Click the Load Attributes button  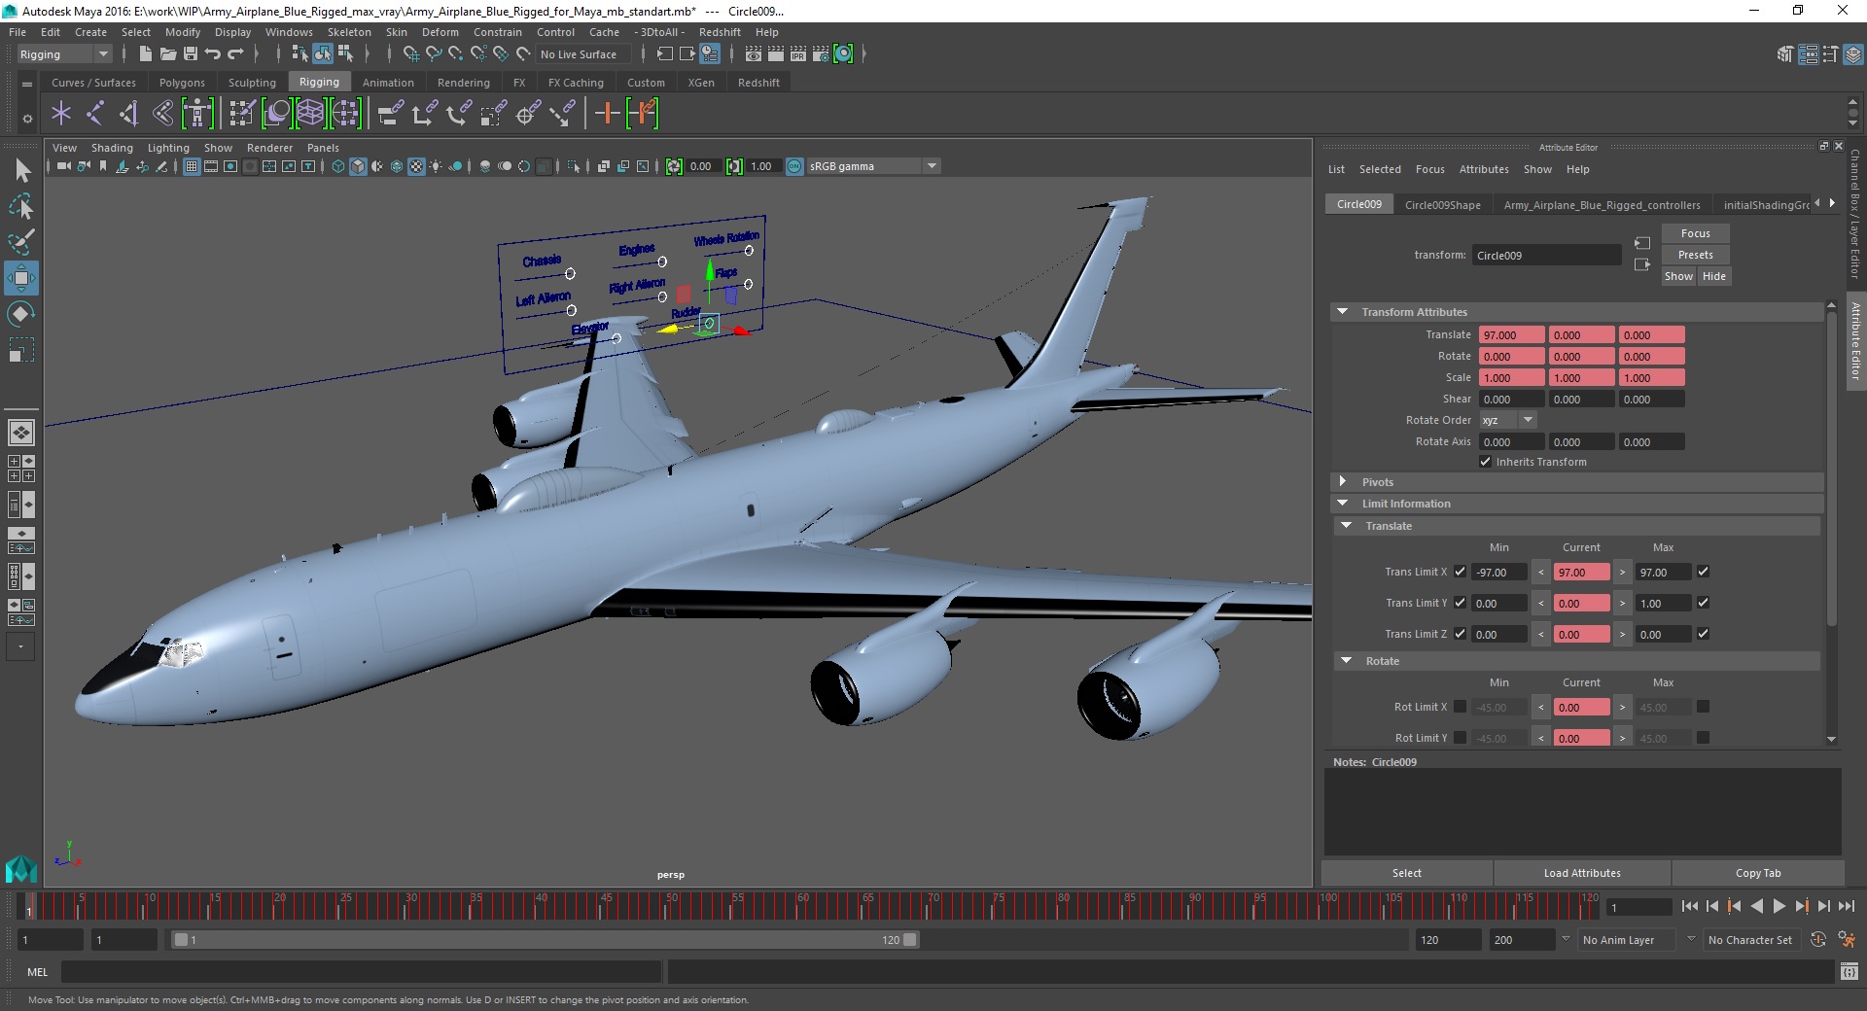click(1582, 873)
